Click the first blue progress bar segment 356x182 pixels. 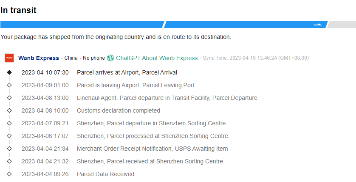tap(82, 25)
